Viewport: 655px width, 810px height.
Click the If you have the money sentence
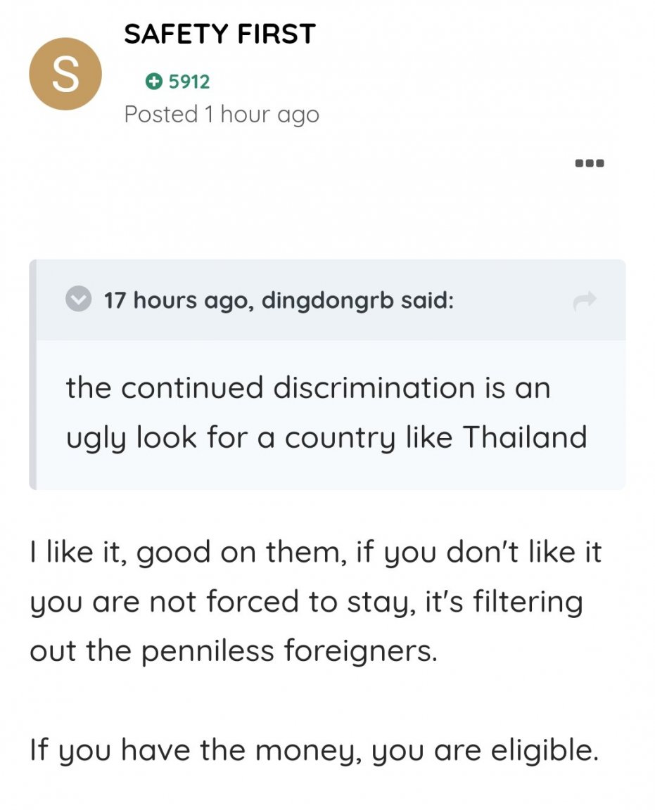314,751
